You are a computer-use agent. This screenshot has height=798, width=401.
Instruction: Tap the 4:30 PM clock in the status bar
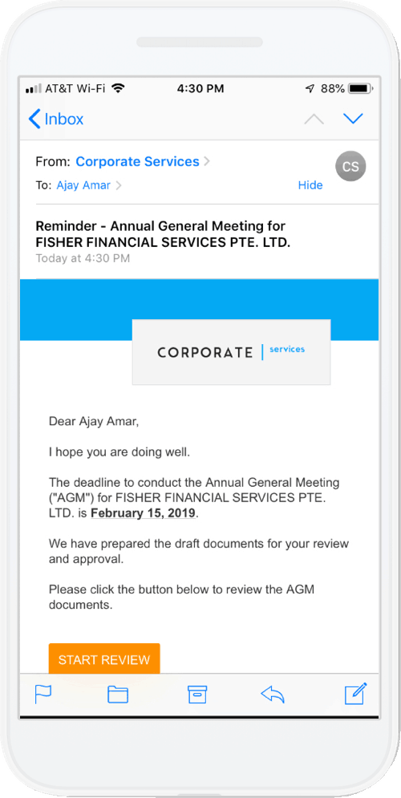click(200, 88)
